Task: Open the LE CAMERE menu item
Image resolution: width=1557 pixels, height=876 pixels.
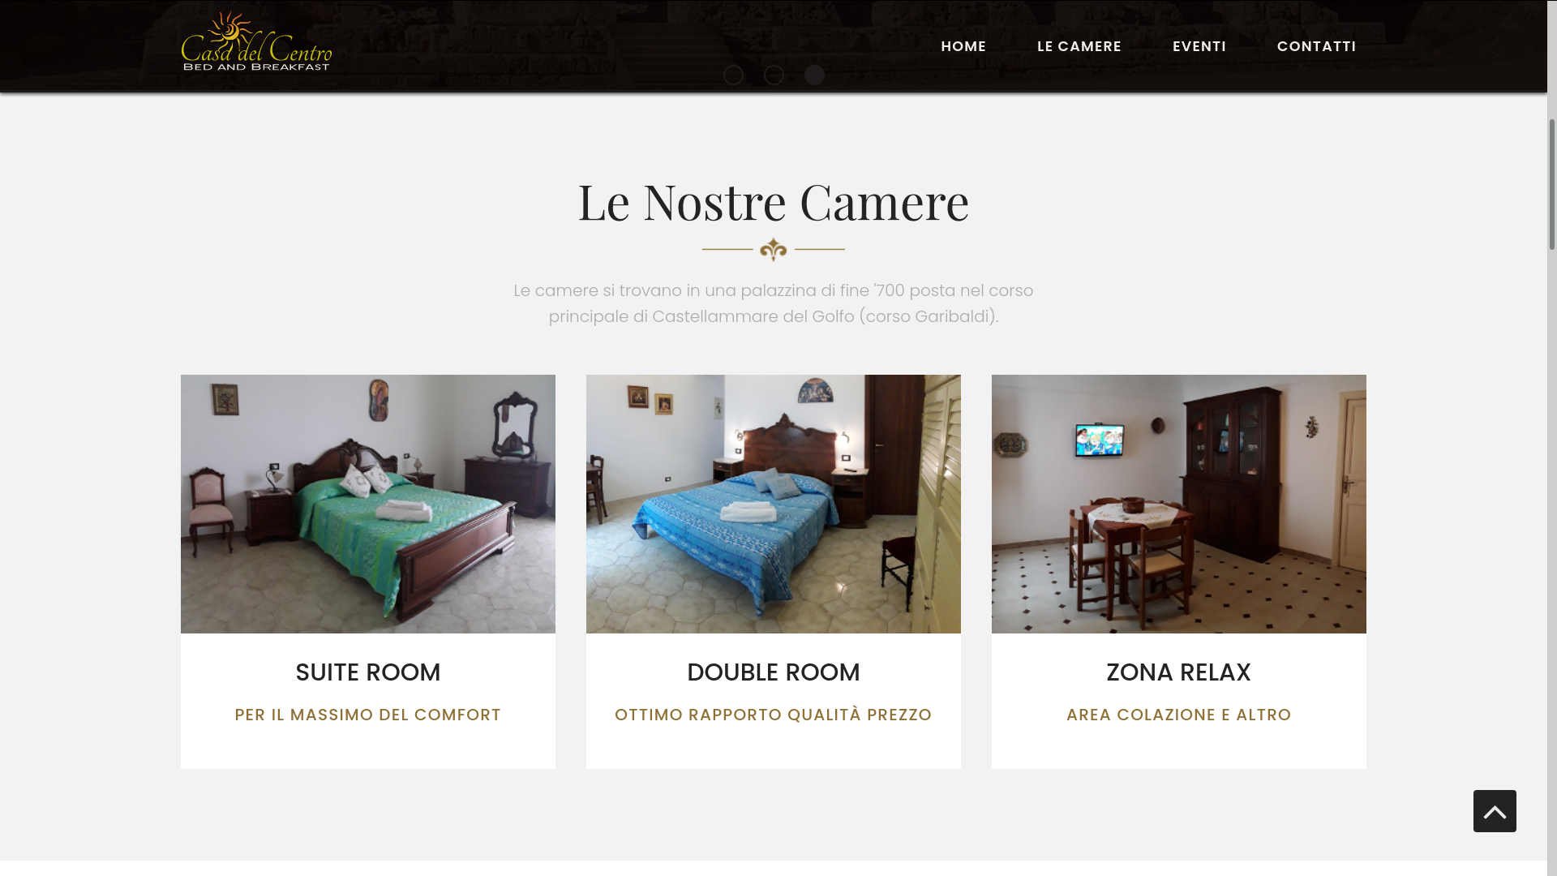Action: [1079, 46]
